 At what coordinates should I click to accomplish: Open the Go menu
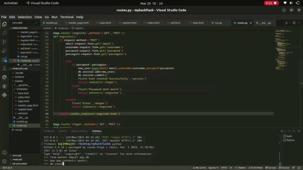tap(47, 17)
